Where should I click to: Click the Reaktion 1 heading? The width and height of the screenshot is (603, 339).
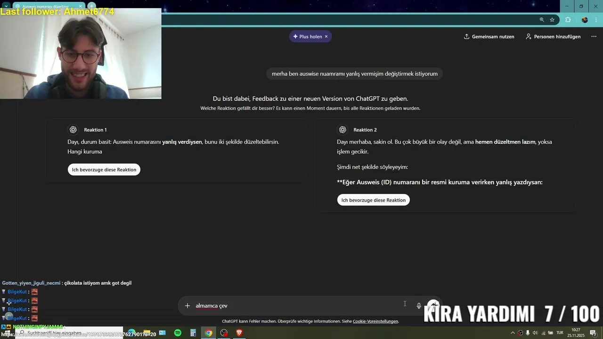95,130
